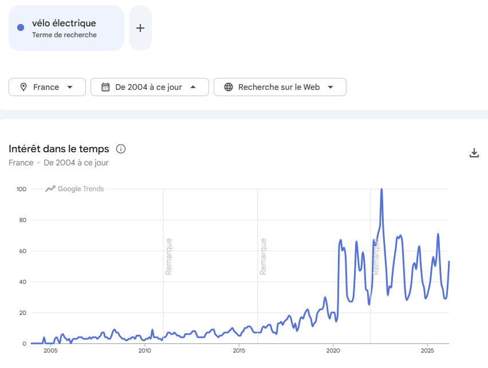
Task: Click the globe icon in search type filter
Action: pos(229,87)
